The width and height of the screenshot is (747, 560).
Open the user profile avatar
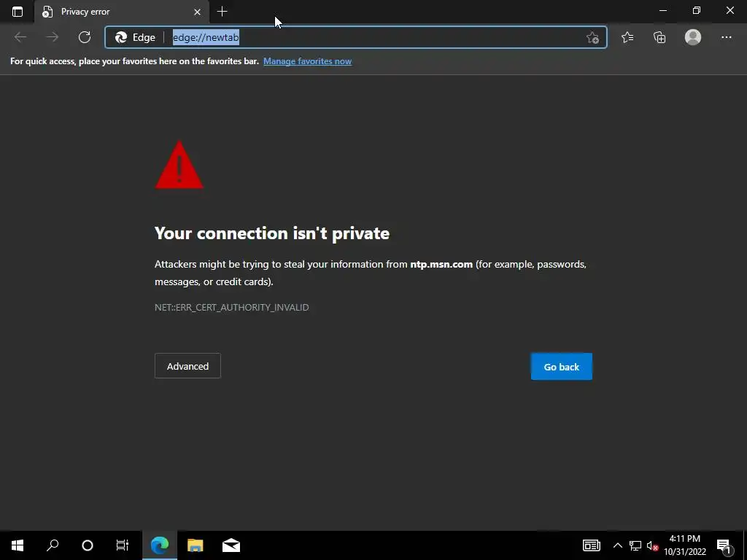[693, 37]
